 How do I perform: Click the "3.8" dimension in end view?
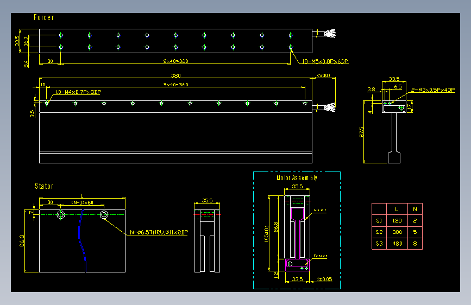pyautogui.click(x=371, y=89)
